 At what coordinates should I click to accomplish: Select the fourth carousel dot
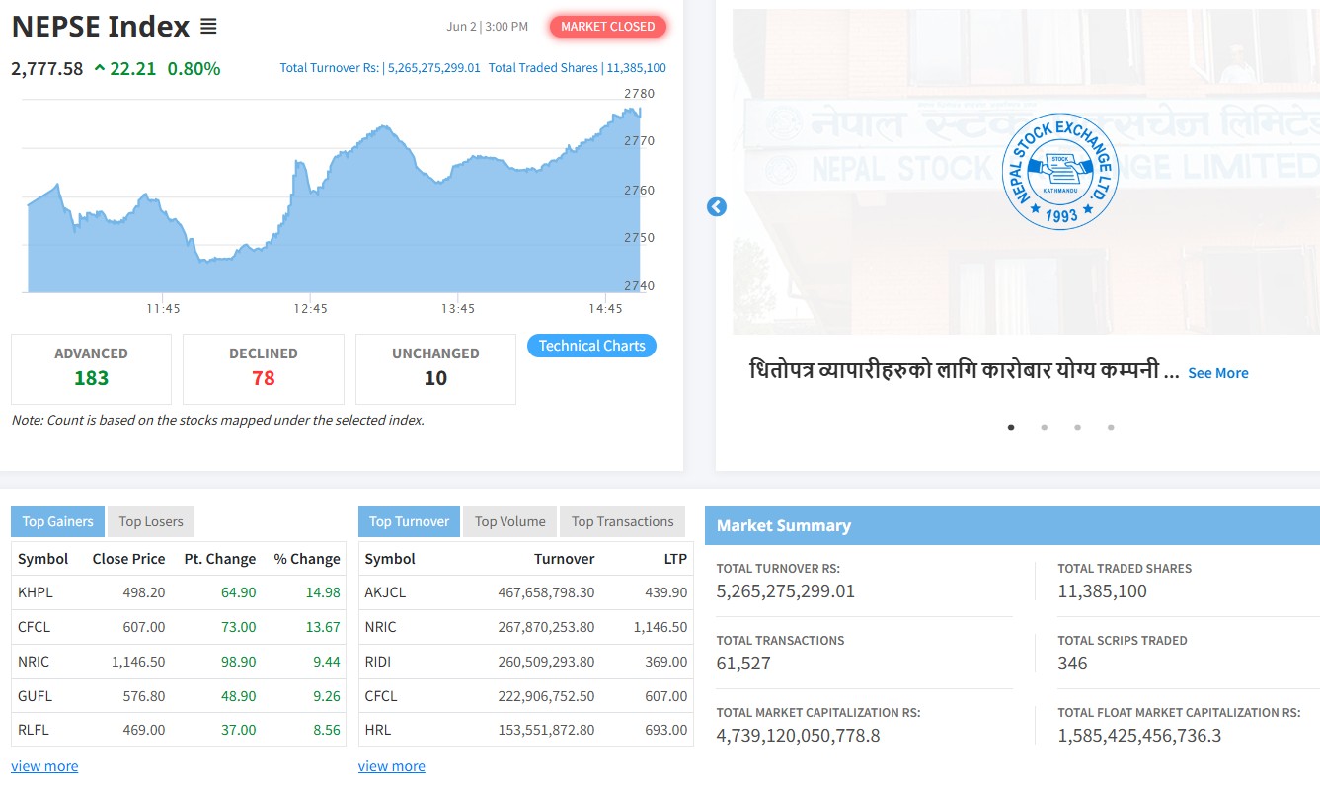click(x=1112, y=428)
